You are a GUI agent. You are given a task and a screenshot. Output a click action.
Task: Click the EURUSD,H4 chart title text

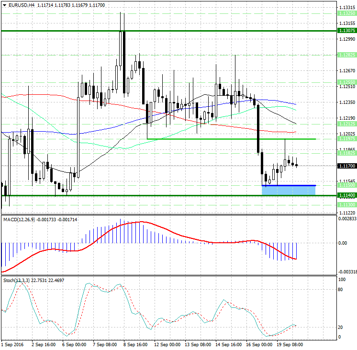pyautogui.click(x=22, y=5)
